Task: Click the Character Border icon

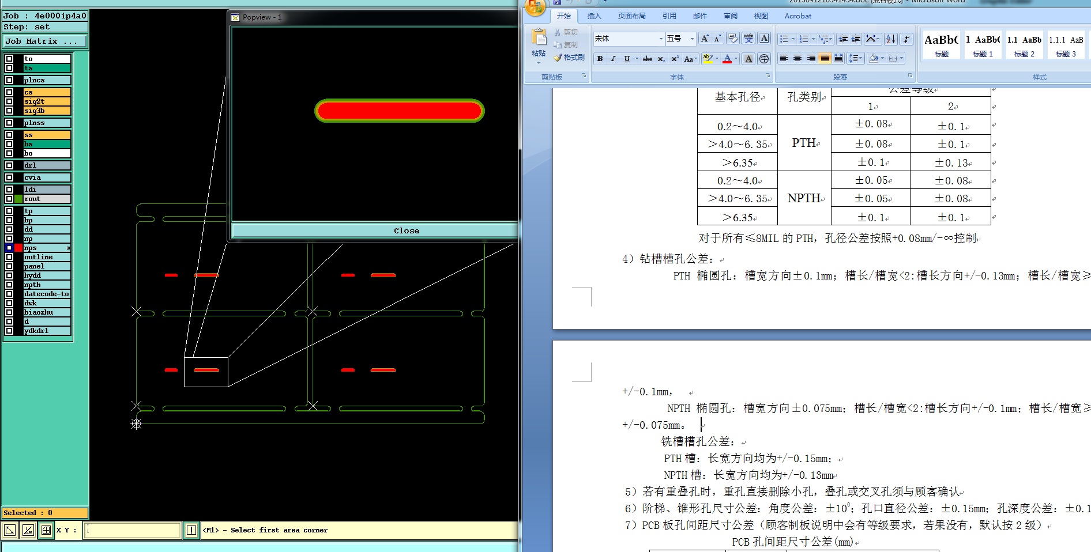Action: [764, 39]
